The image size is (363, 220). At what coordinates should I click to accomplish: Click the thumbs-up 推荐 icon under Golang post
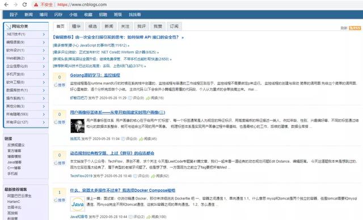pyautogui.click(x=60, y=85)
